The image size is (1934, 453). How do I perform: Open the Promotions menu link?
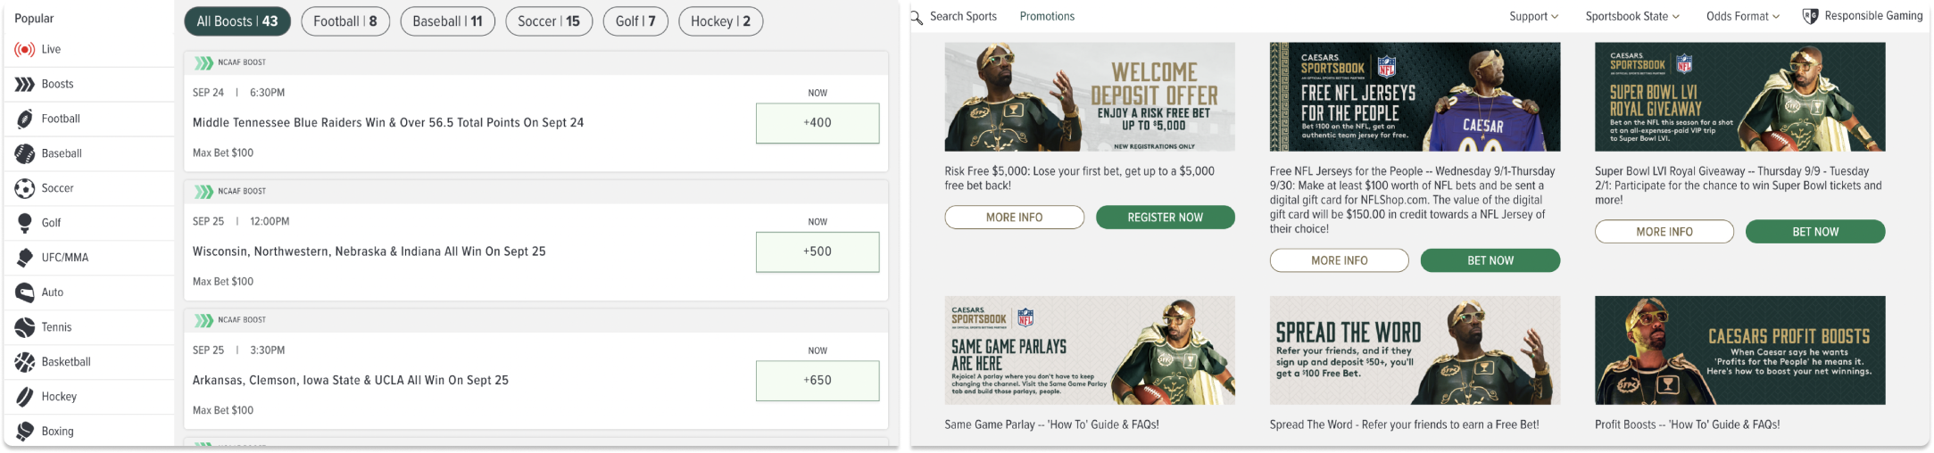[x=1047, y=16]
